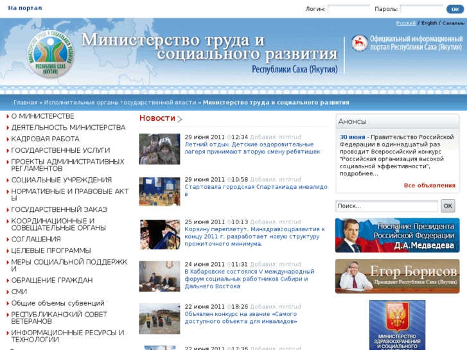Open the Khabarovsk forum news thumbnail
The width and height of the screenshot is (467, 350).
(160, 276)
